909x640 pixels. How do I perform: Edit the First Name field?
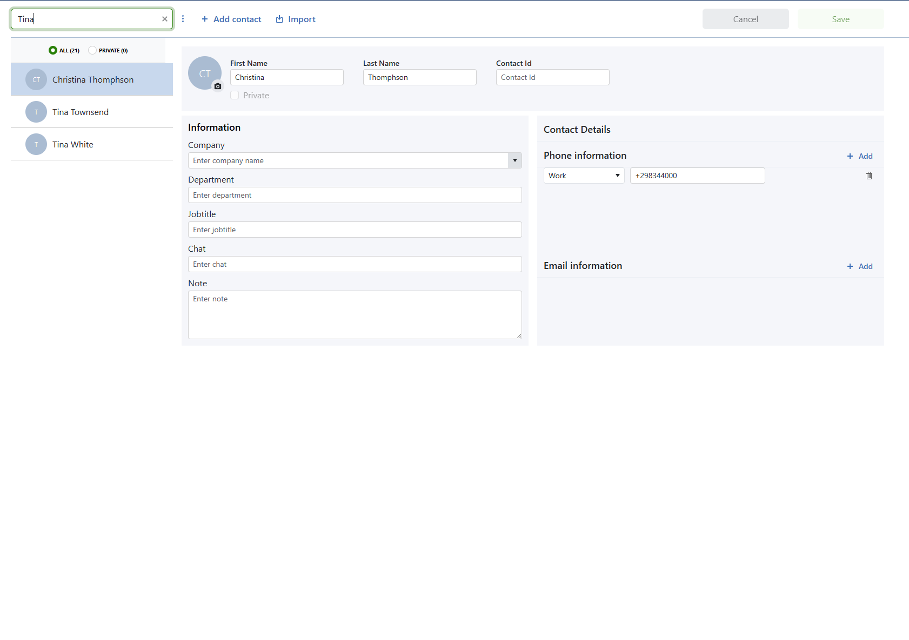pos(287,77)
